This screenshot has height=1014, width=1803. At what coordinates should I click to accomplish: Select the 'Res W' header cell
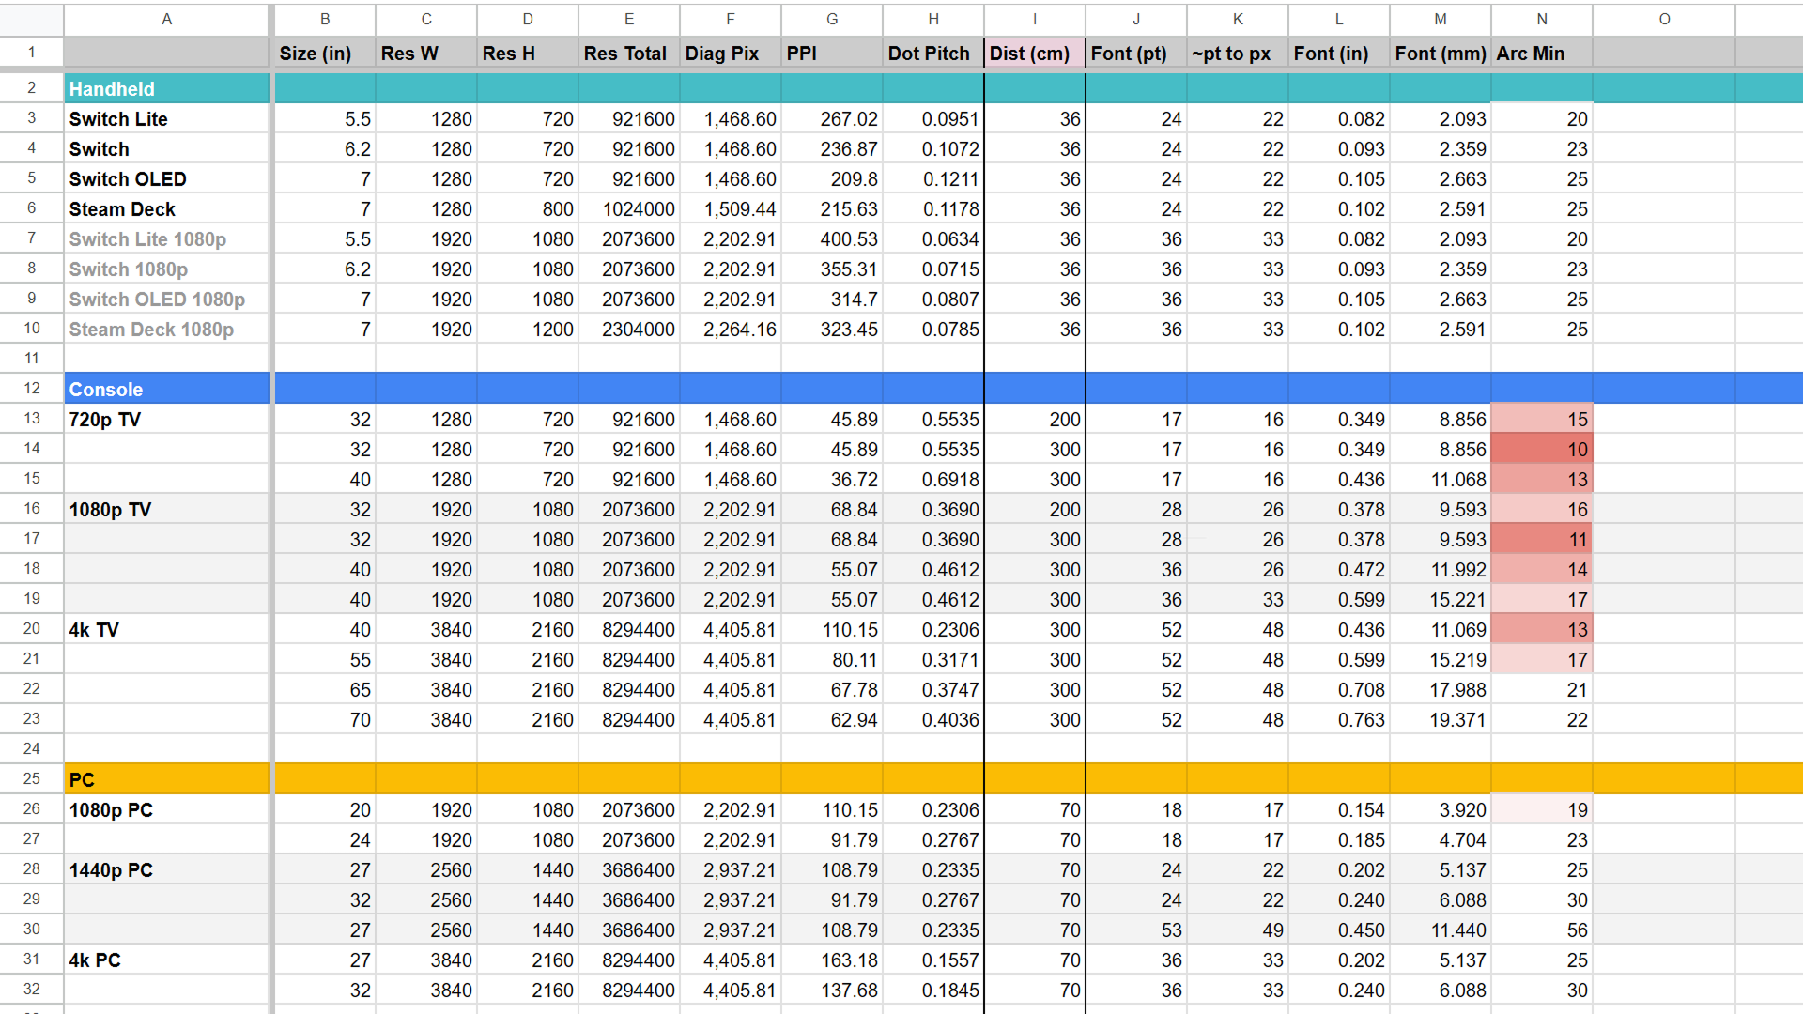click(426, 53)
